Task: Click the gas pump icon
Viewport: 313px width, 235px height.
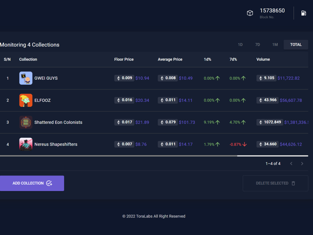Action: pos(304,13)
